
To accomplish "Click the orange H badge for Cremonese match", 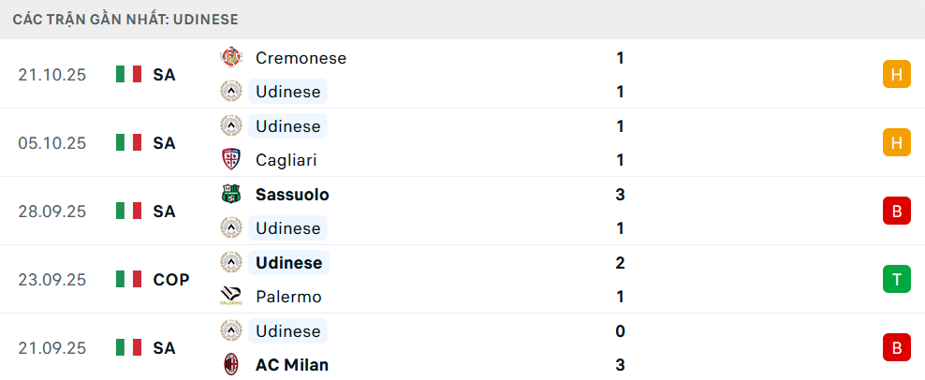I will (x=896, y=74).
